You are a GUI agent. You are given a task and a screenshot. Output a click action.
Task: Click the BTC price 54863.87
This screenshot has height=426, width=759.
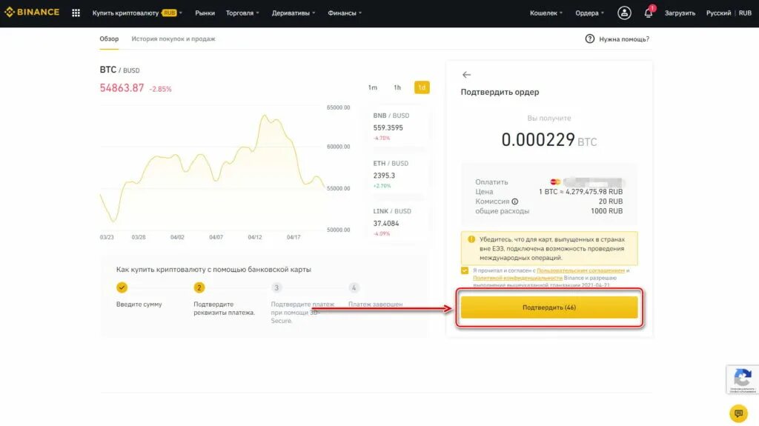pos(122,87)
